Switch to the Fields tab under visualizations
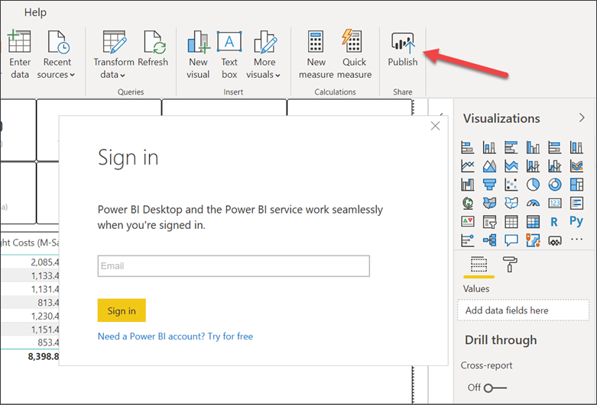597x405 pixels. coord(479,265)
